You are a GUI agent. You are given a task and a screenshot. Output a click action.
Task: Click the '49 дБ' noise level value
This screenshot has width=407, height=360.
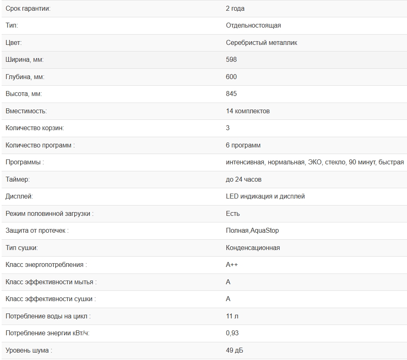[234, 351]
